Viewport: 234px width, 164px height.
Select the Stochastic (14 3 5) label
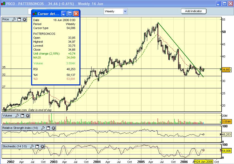coord(15,146)
